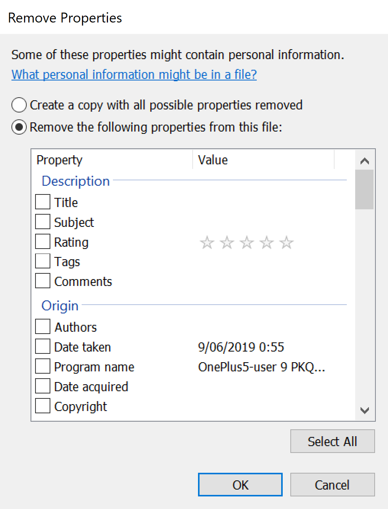Screen dimensions: 388x509
Task: Check the Title property checkbox
Action: pyautogui.click(x=43, y=202)
